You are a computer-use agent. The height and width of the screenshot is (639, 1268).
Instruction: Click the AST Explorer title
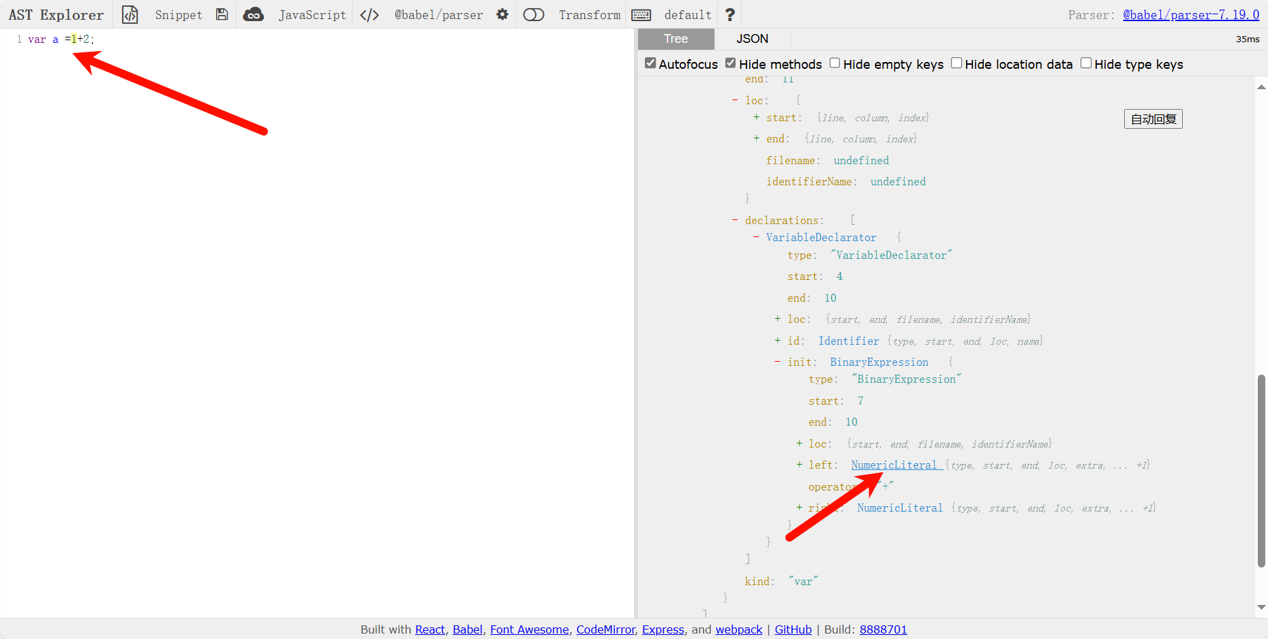click(x=56, y=15)
